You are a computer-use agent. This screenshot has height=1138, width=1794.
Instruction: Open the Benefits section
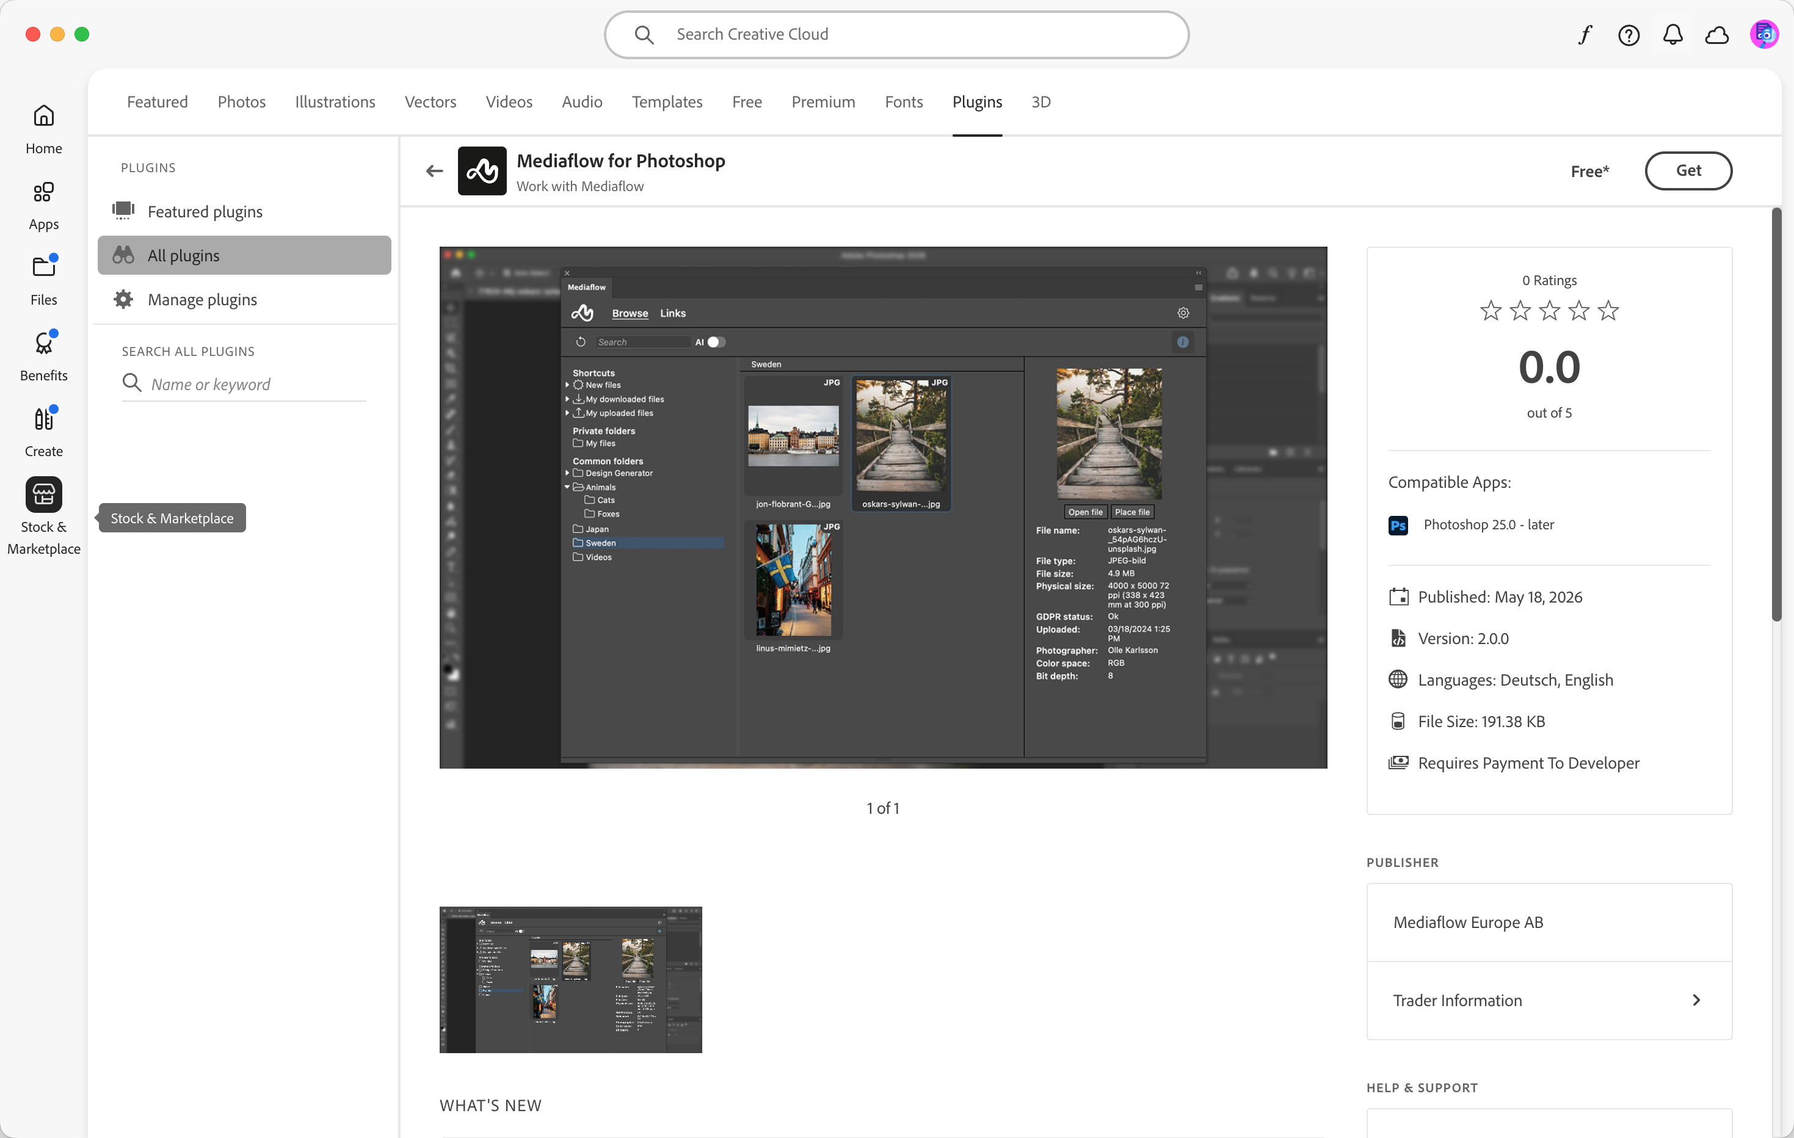[x=43, y=356]
